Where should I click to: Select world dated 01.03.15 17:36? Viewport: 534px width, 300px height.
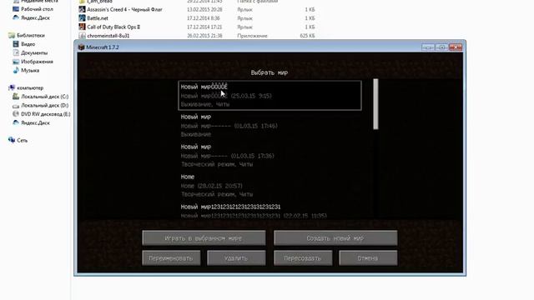point(270,156)
